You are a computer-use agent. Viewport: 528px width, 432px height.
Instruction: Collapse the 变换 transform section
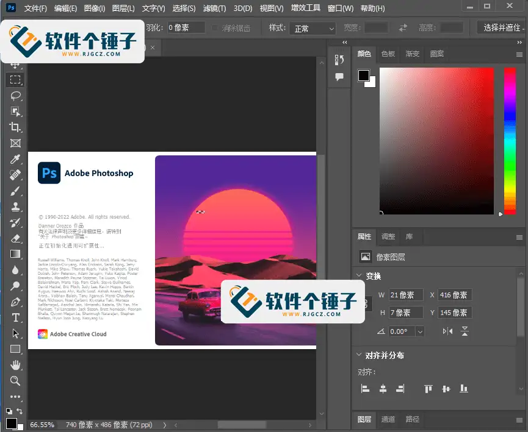click(360, 276)
